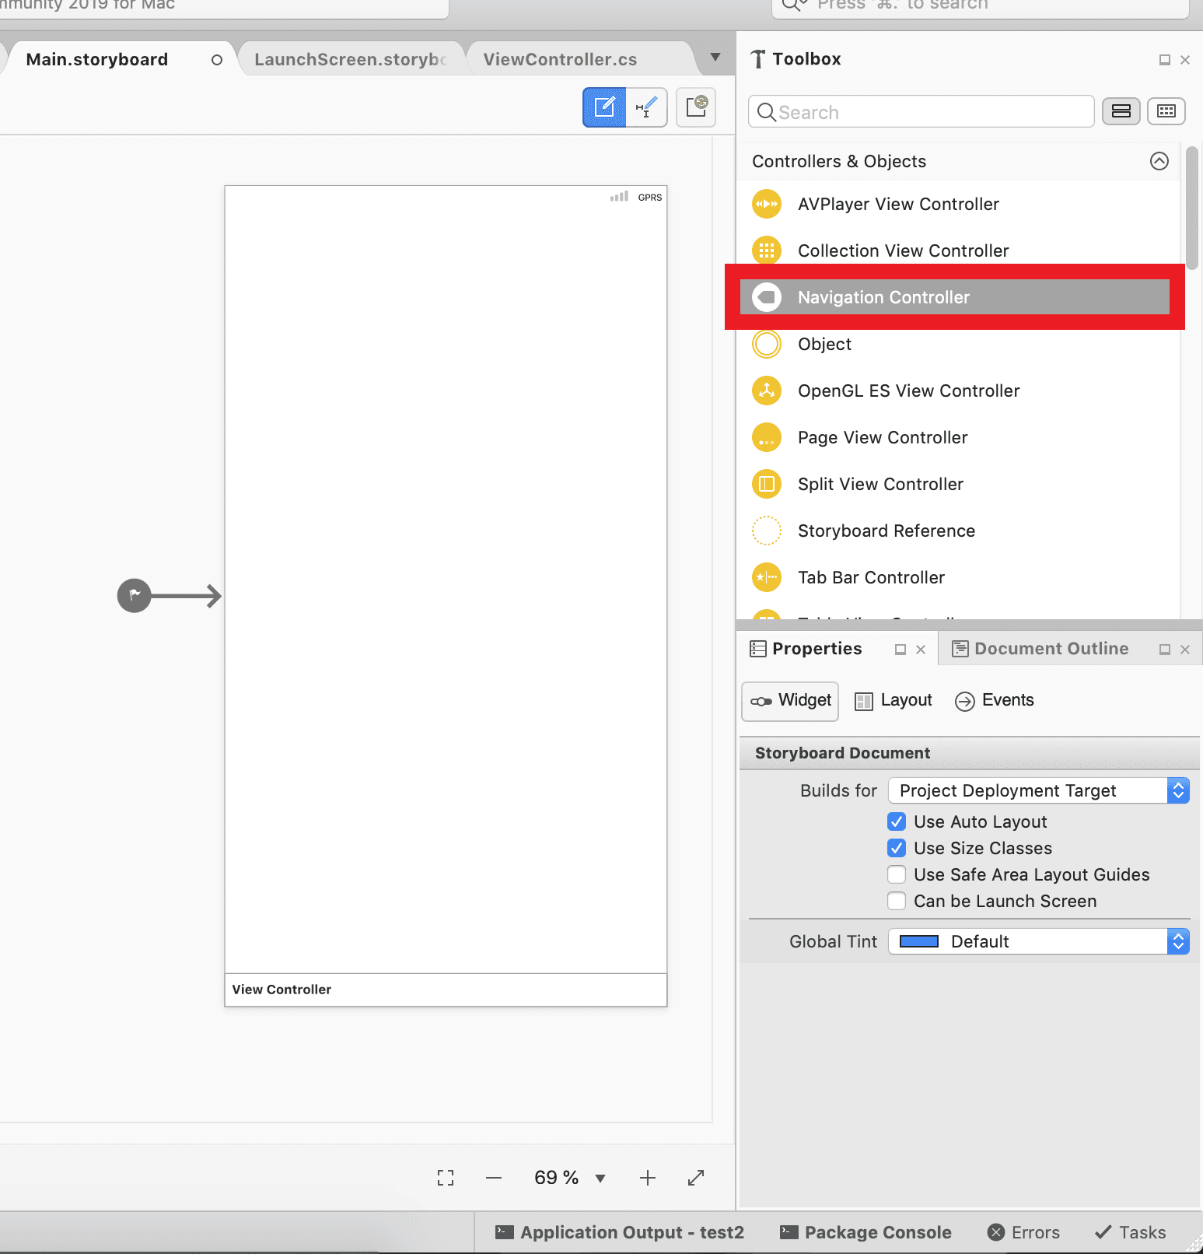
Task: Disable Use Auto Layout checkbox
Action: coord(897,821)
